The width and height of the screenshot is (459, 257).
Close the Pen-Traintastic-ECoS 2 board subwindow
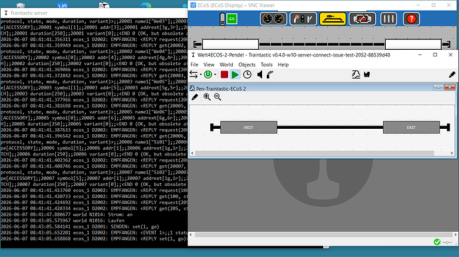pos(450,87)
